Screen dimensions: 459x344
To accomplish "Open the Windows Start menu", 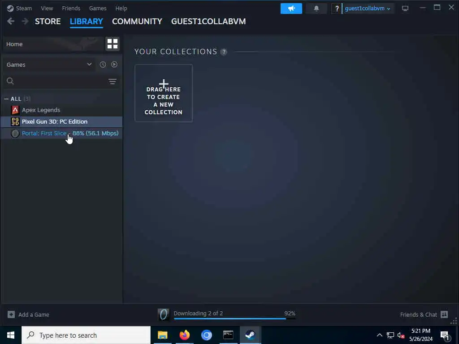I will tap(11, 335).
